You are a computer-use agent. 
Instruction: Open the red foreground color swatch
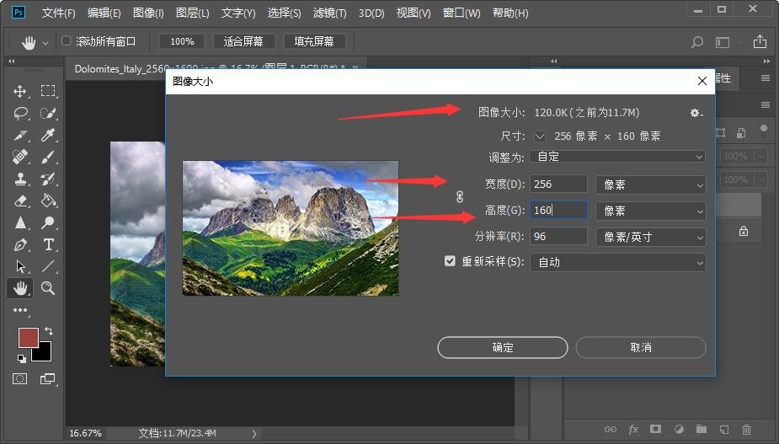pyautogui.click(x=29, y=338)
